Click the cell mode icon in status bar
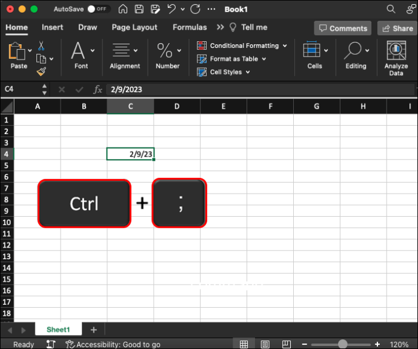The image size is (418, 349). pos(51,344)
